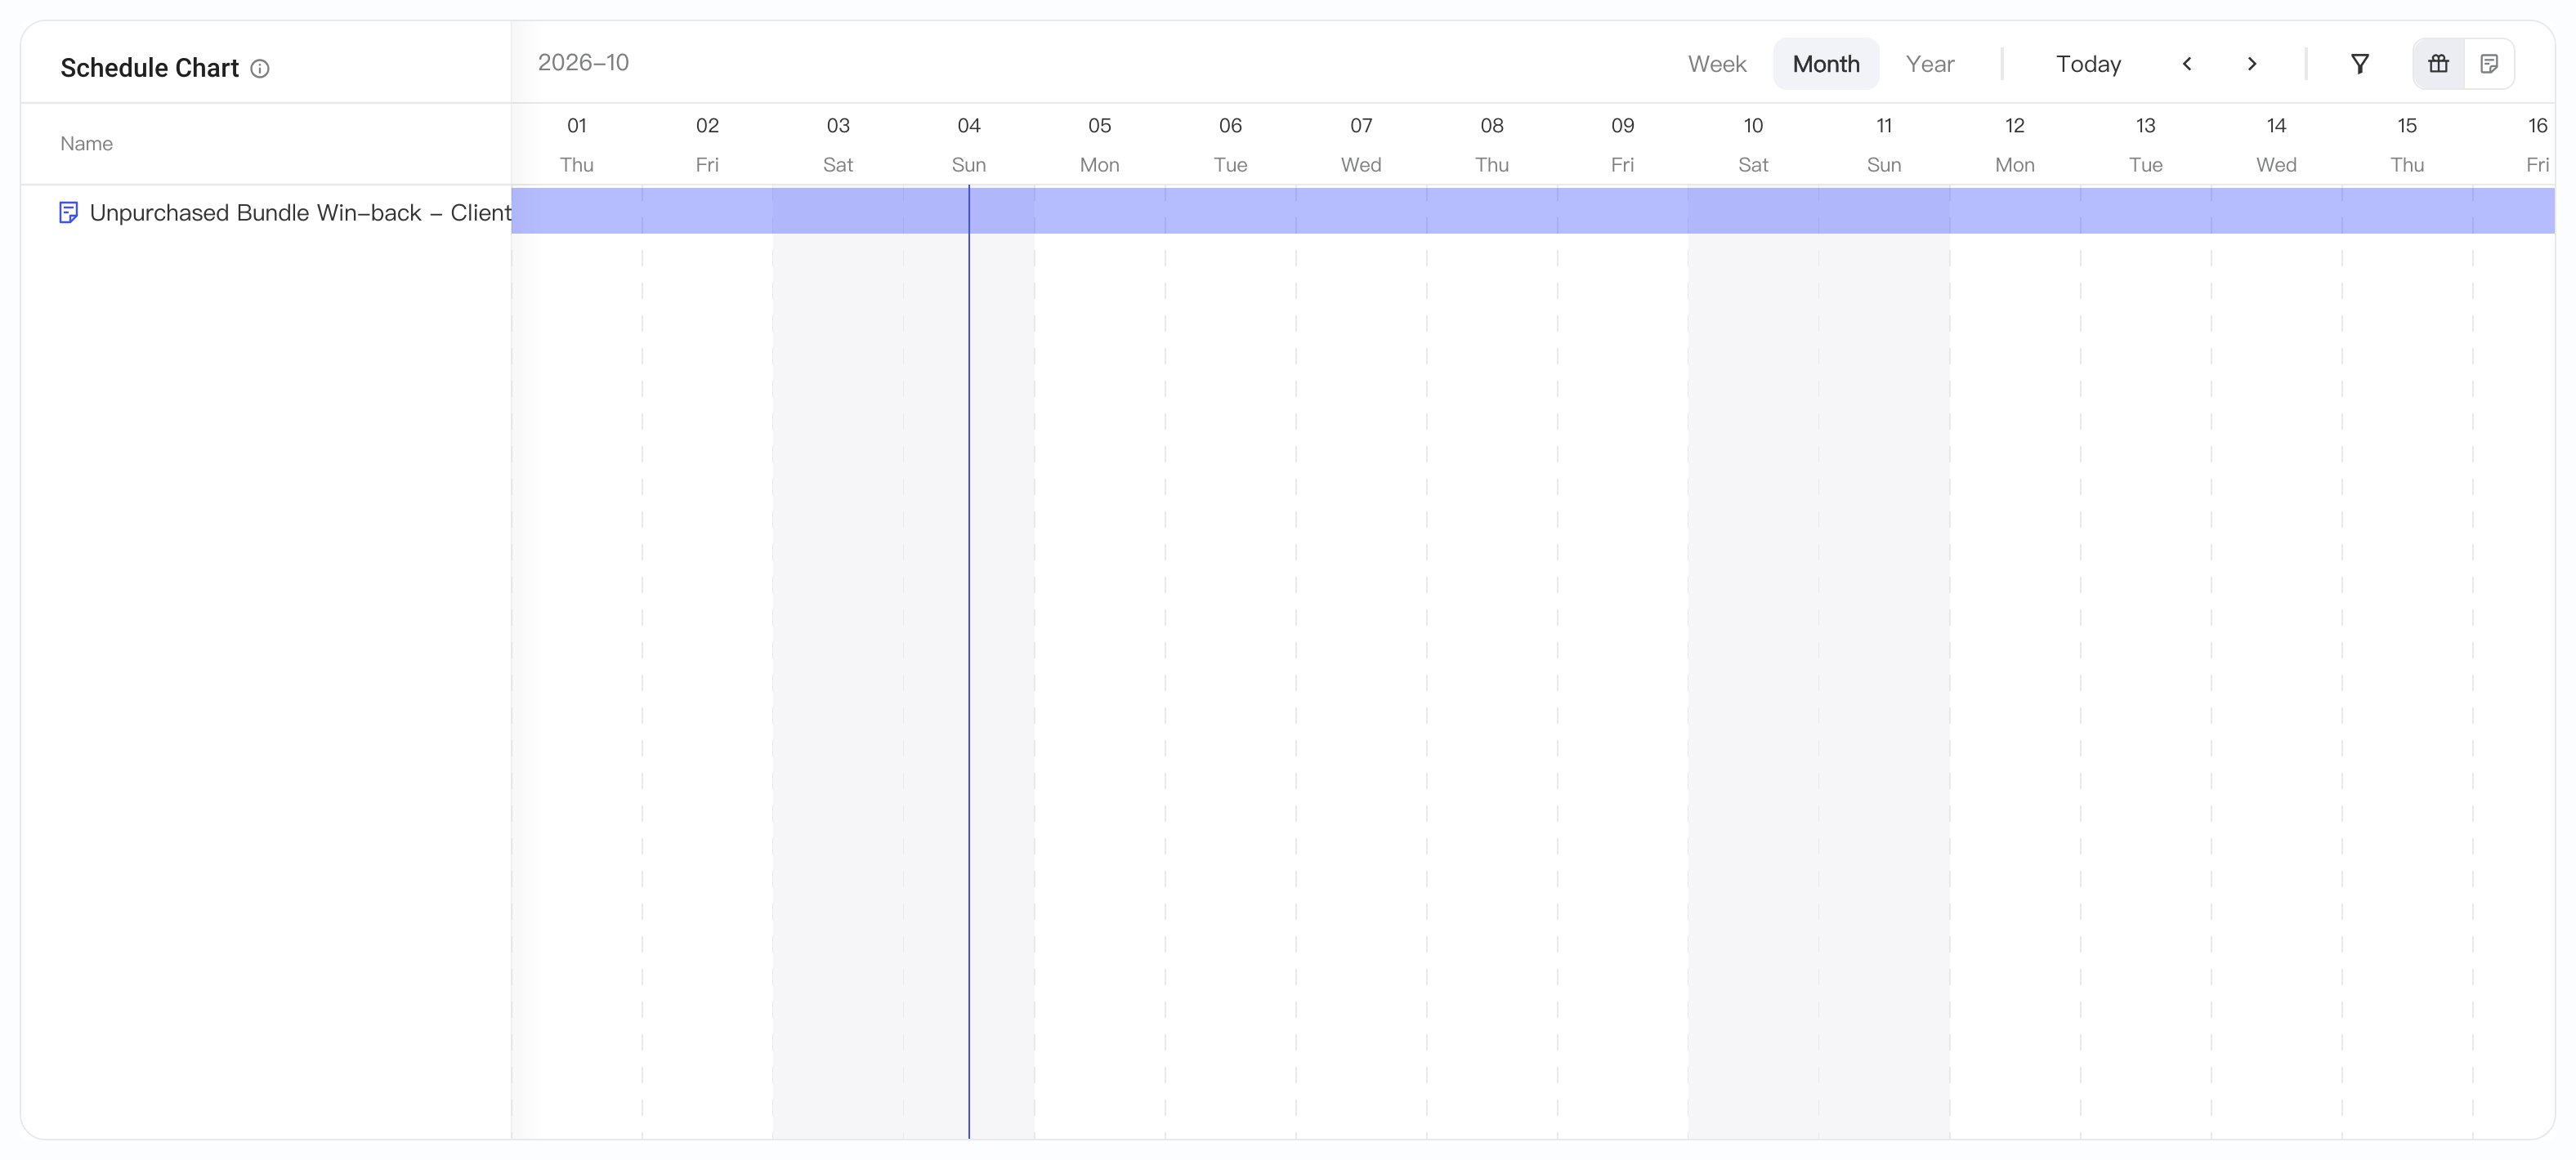Screen dimensions: 2576x1160
Task: Click the 2026-10 date label
Action: click(583, 63)
